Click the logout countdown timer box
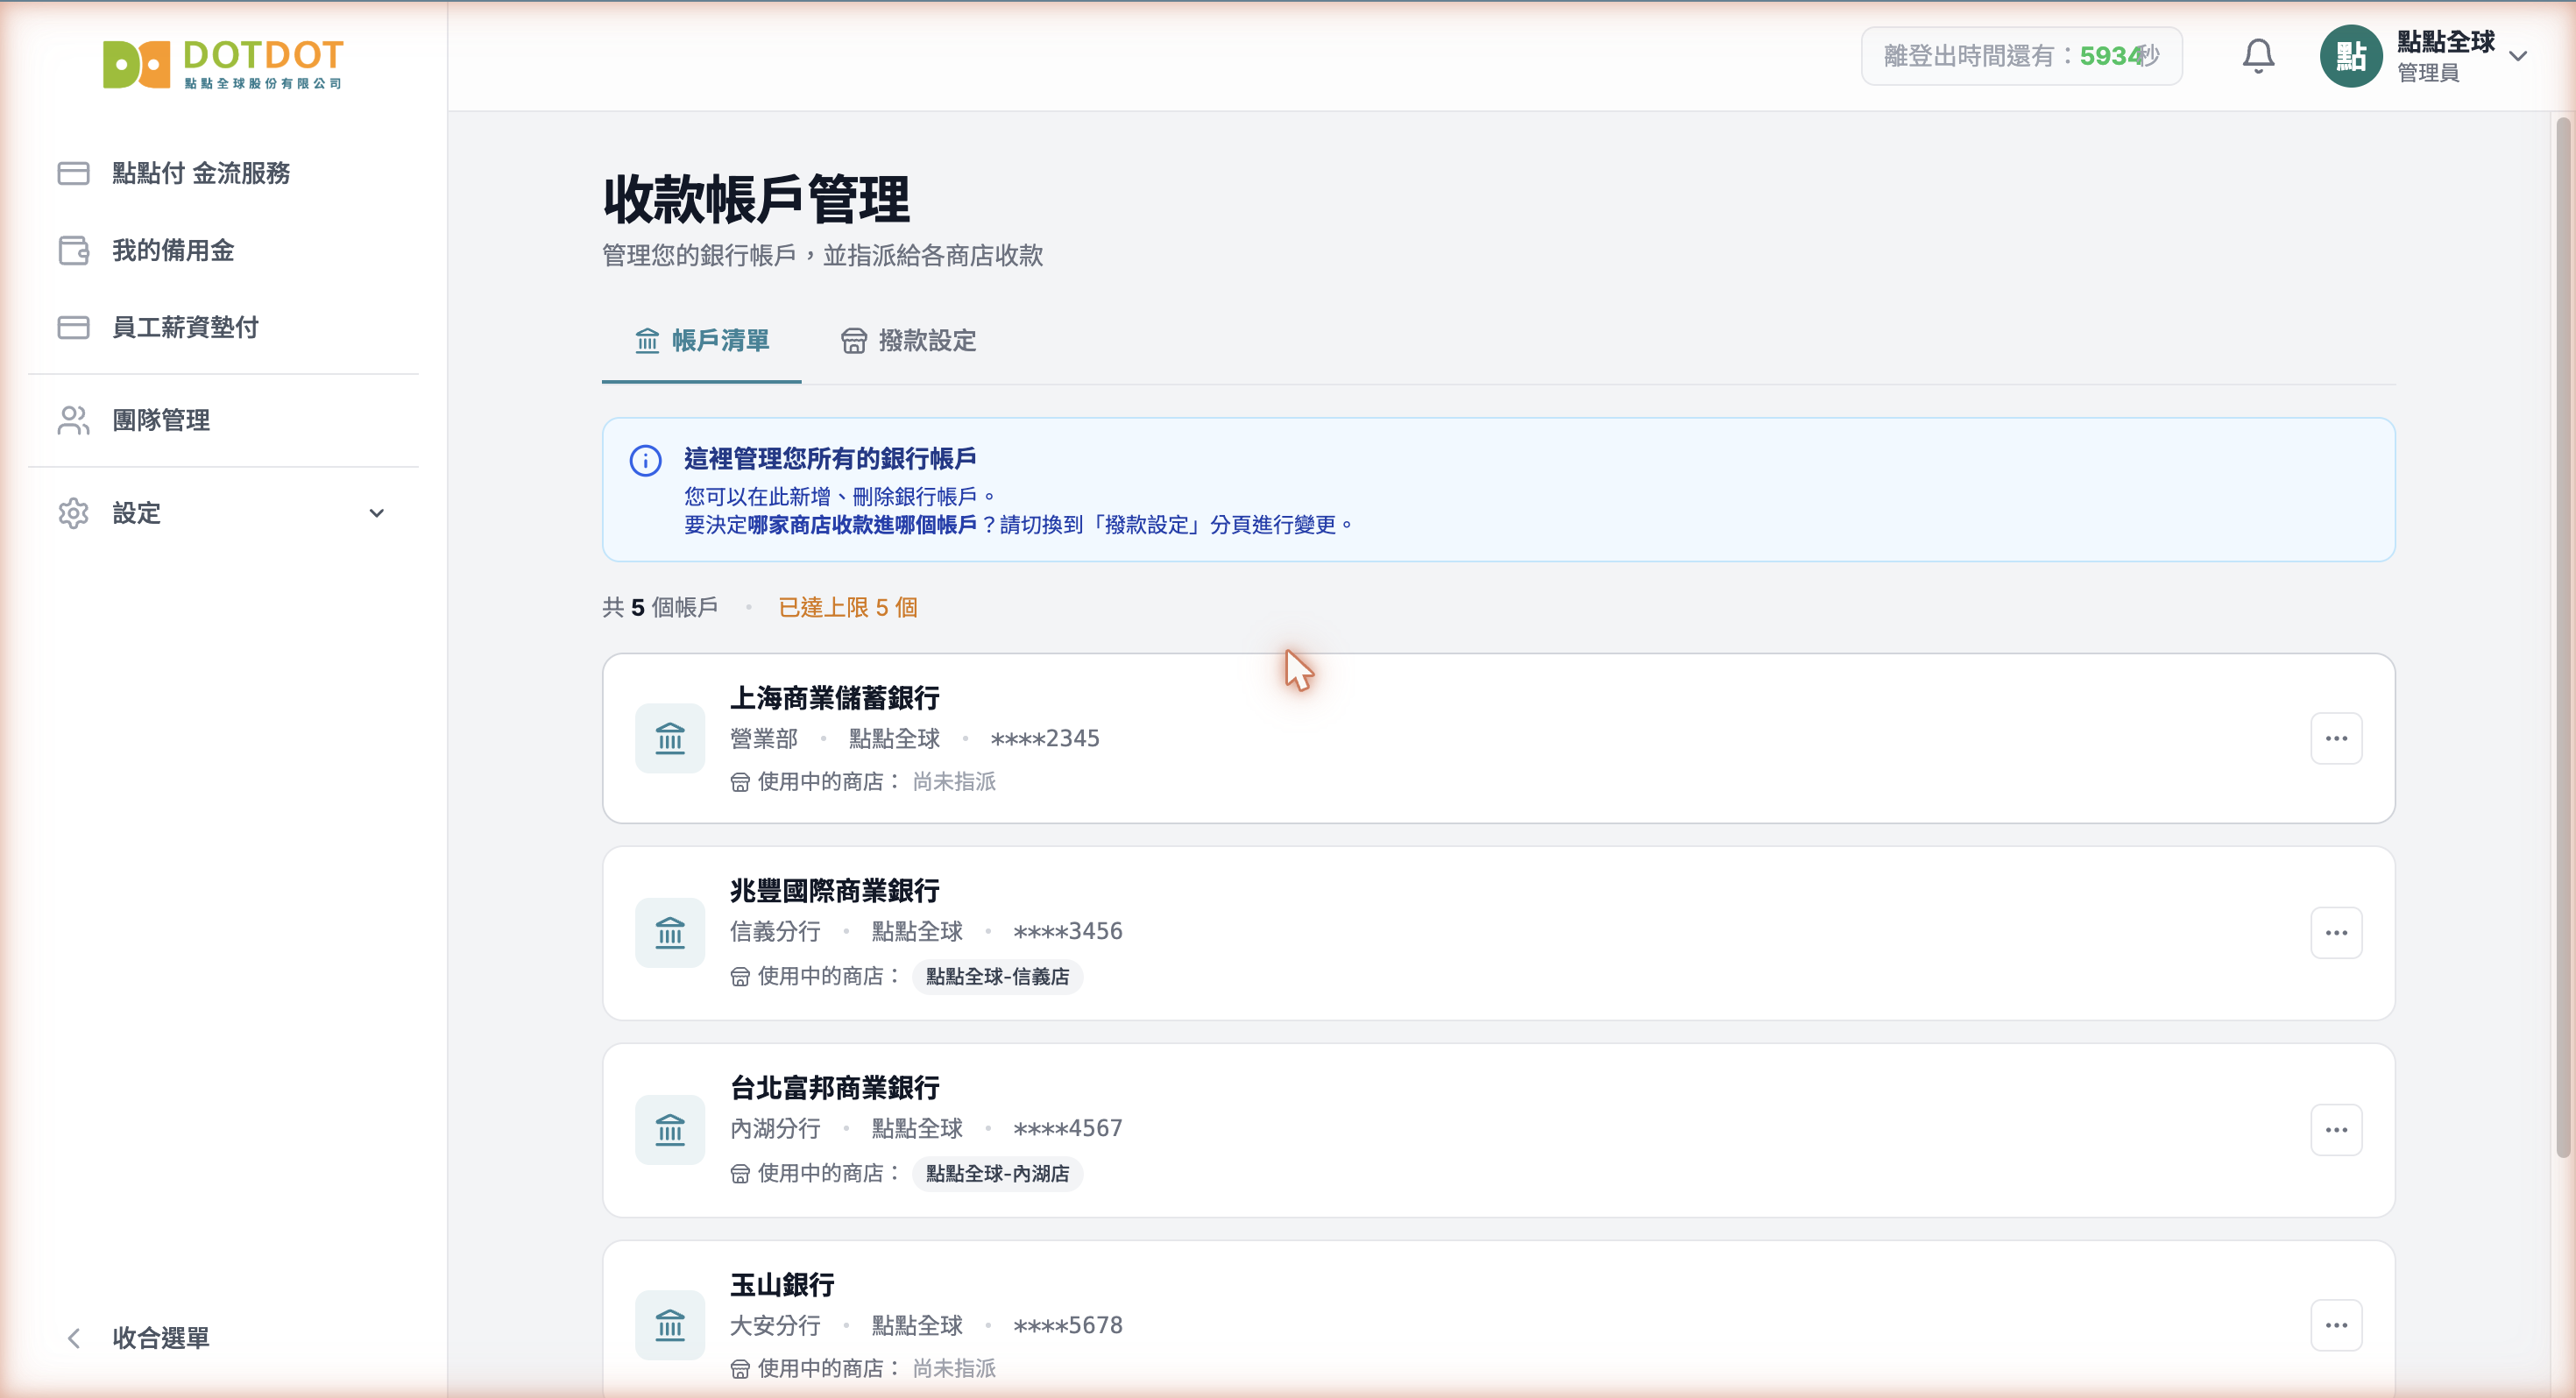Screen dimensions: 2576x1398 click(2021, 56)
